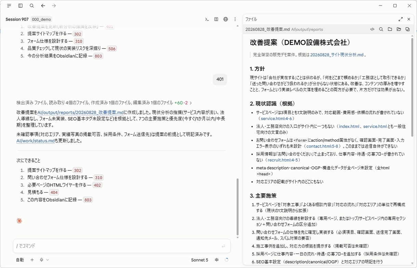Maximize the application window
Viewport: 417px width, 268px height.
[x=395, y=6]
